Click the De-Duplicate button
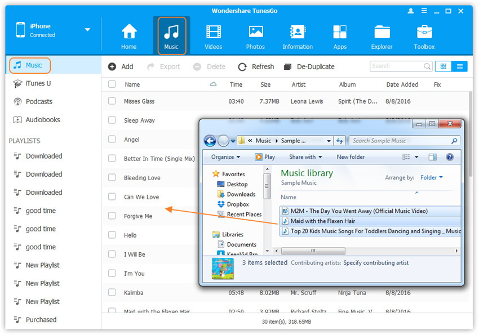Viewport: 479px width, 335px height. [309, 67]
